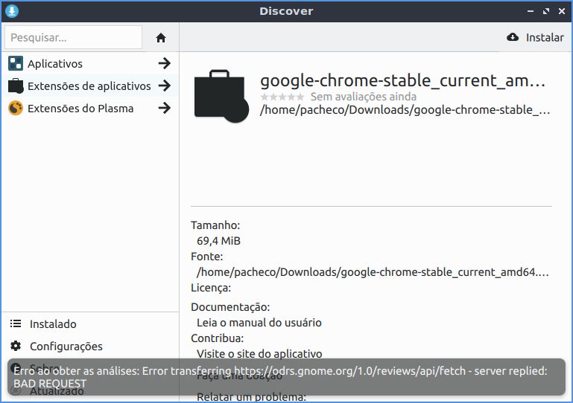Expand arrow beside Extensões do Plasma
The height and width of the screenshot is (403, 573).
[x=165, y=108]
